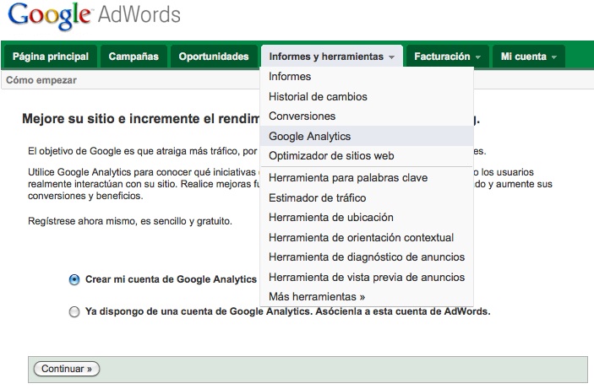Select Google Analytics menu item
Image resolution: width=594 pixels, height=389 pixels.
click(309, 136)
